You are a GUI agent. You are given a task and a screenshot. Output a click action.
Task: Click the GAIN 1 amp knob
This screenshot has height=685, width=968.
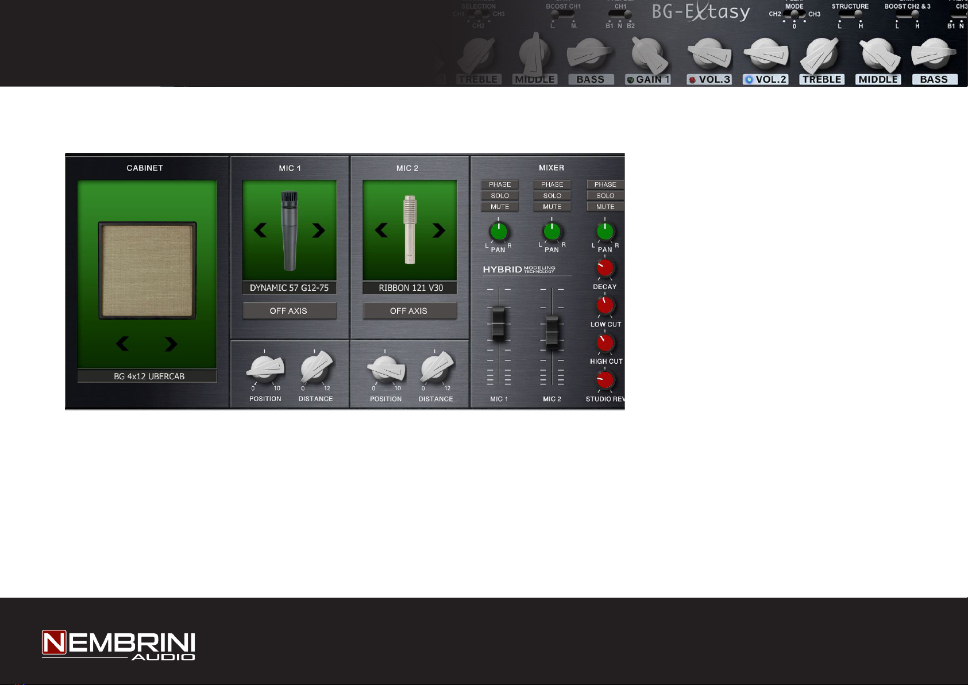point(649,56)
